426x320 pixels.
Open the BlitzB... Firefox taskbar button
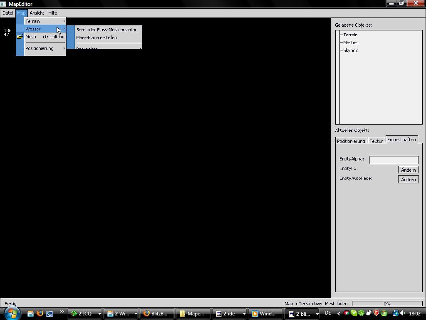click(156, 314)
